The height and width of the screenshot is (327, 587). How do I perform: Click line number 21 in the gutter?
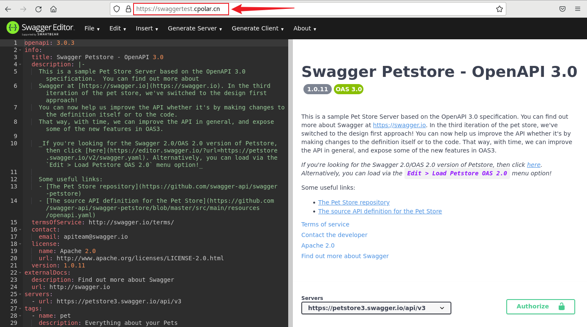click(14, 265)
